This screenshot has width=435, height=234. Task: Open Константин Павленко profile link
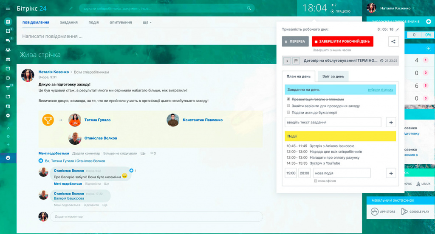203,120
